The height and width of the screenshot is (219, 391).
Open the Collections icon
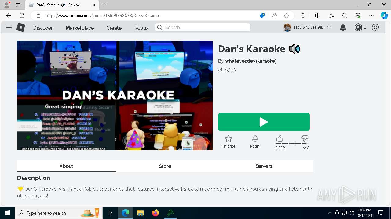coord(345,16)
